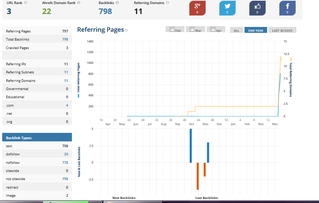Click the Twitter share button
The height and width of the screenshot is (203, 319).
tap(227, 8)
